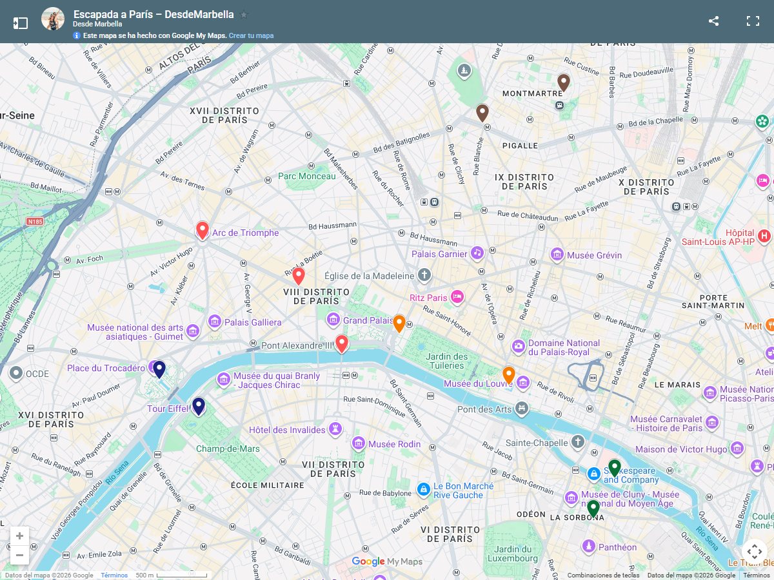Select the orange pin at Musée du Louvre
This screenshot has height=580, width=774.
[x=508, y=374]
